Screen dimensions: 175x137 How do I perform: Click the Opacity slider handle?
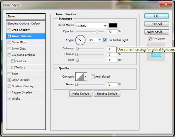97,31
